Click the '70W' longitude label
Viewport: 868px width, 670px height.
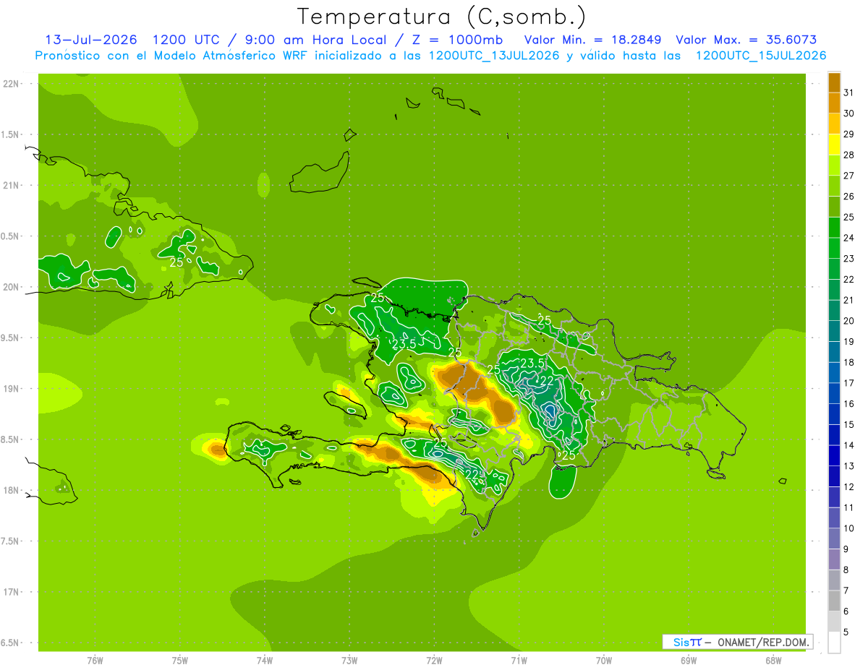[604, 660]
